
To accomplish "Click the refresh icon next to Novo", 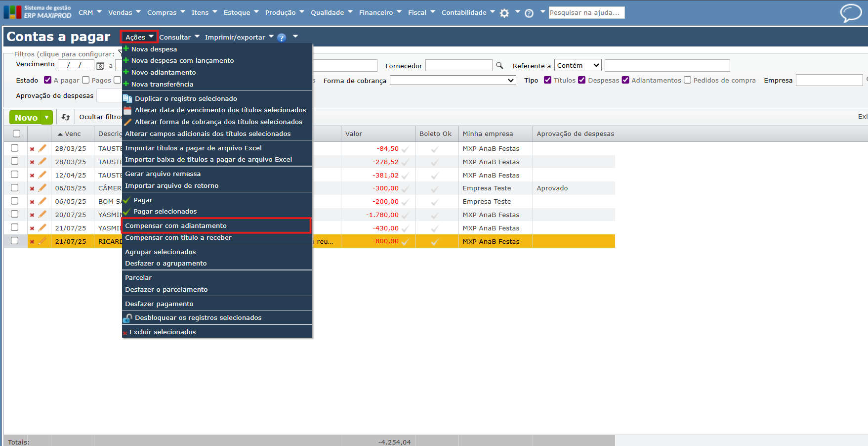I will (66, 117).
